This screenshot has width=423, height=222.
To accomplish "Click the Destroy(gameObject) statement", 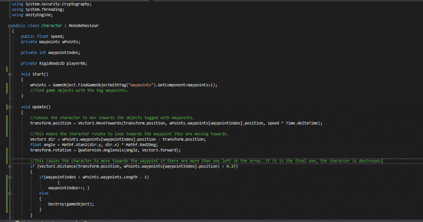I will point(71,204).
